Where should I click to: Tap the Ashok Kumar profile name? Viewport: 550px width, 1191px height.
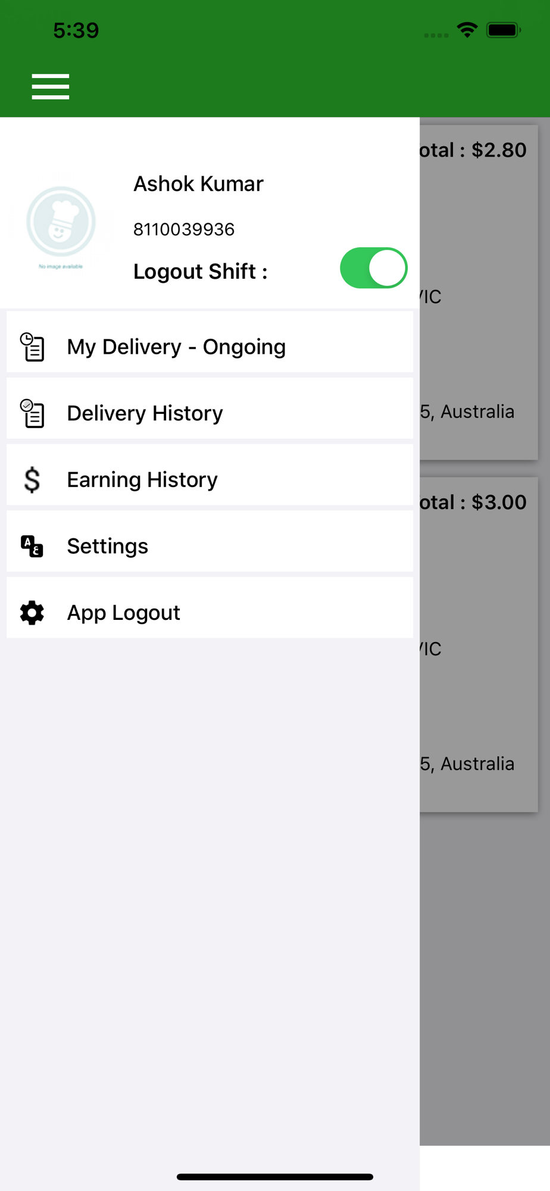pyautogui.click(x=198, y=184)
